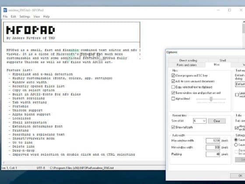Select the first Save radio button in Settings
Image resolution: width=245 pixels, height=184 pixels.
pyautogui.click(x=236, y=140)
